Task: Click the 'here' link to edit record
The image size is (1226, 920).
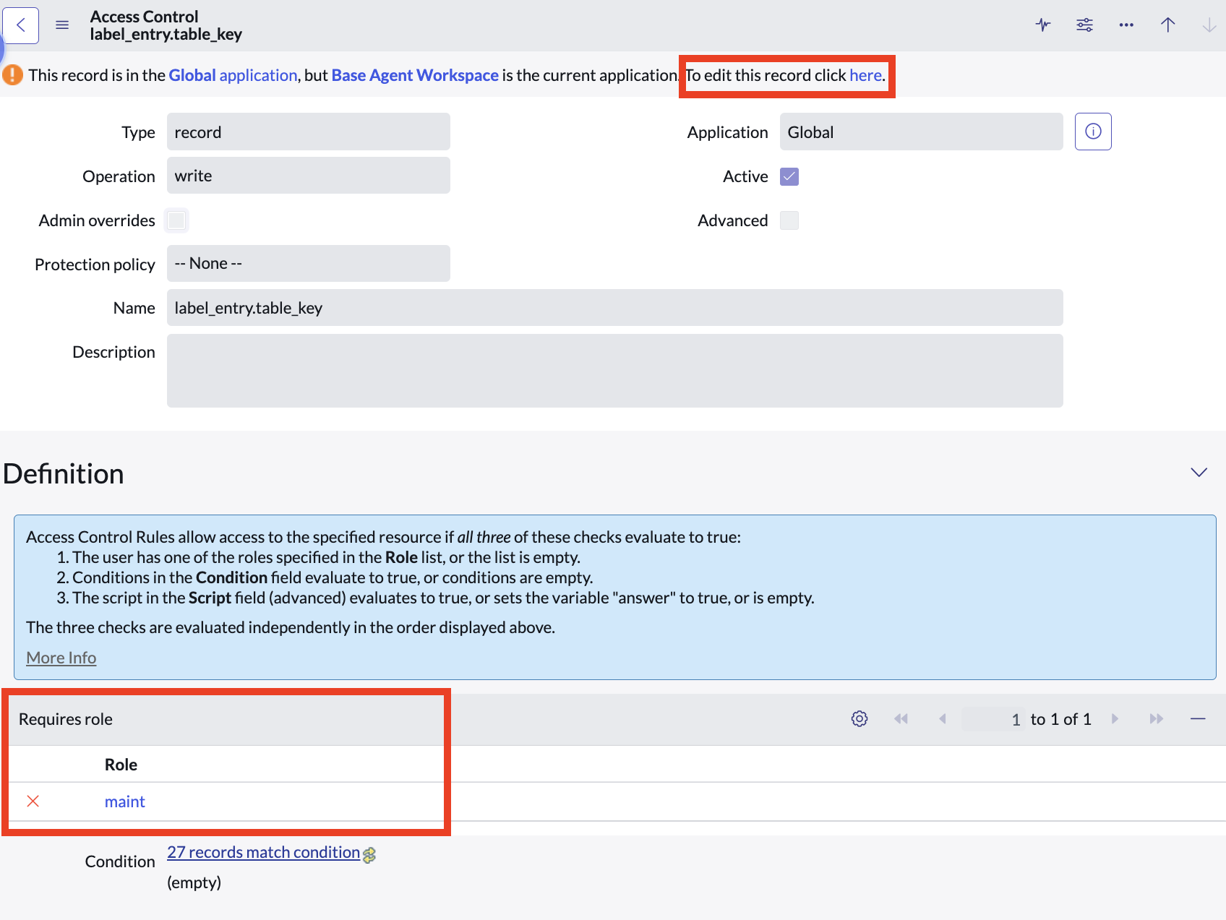Action: tap(865, 75)
